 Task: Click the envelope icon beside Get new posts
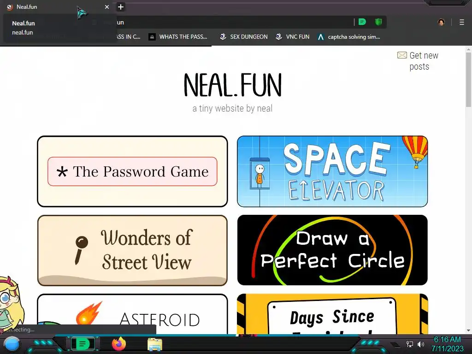tap(402, 55)
